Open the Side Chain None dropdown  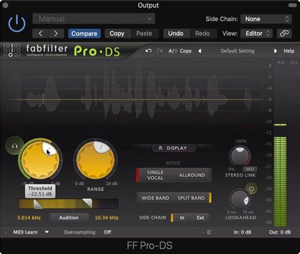pyautogui.click(x=266, y=19)
